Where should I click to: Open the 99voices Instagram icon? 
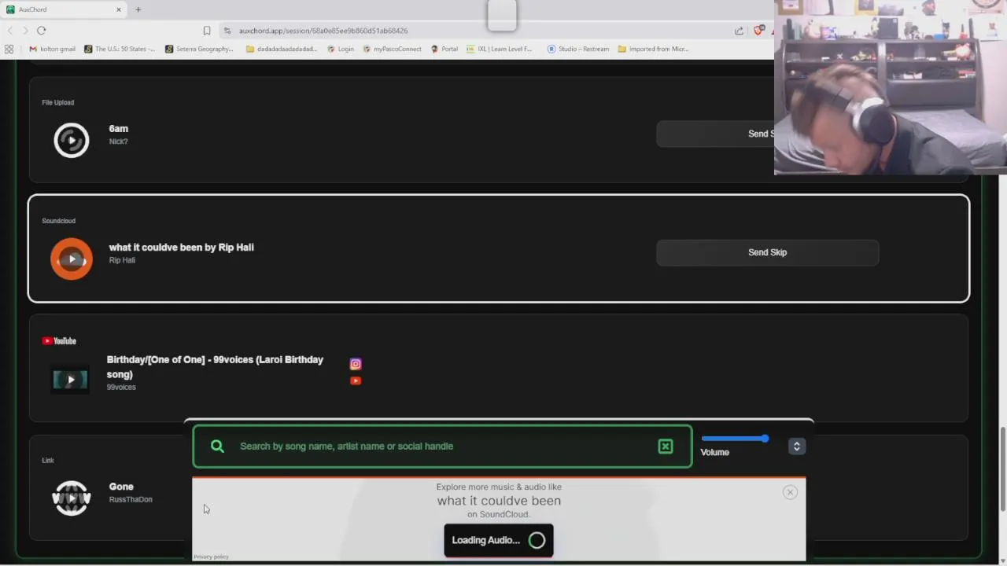pyautogui.click(x=356, y=364)
